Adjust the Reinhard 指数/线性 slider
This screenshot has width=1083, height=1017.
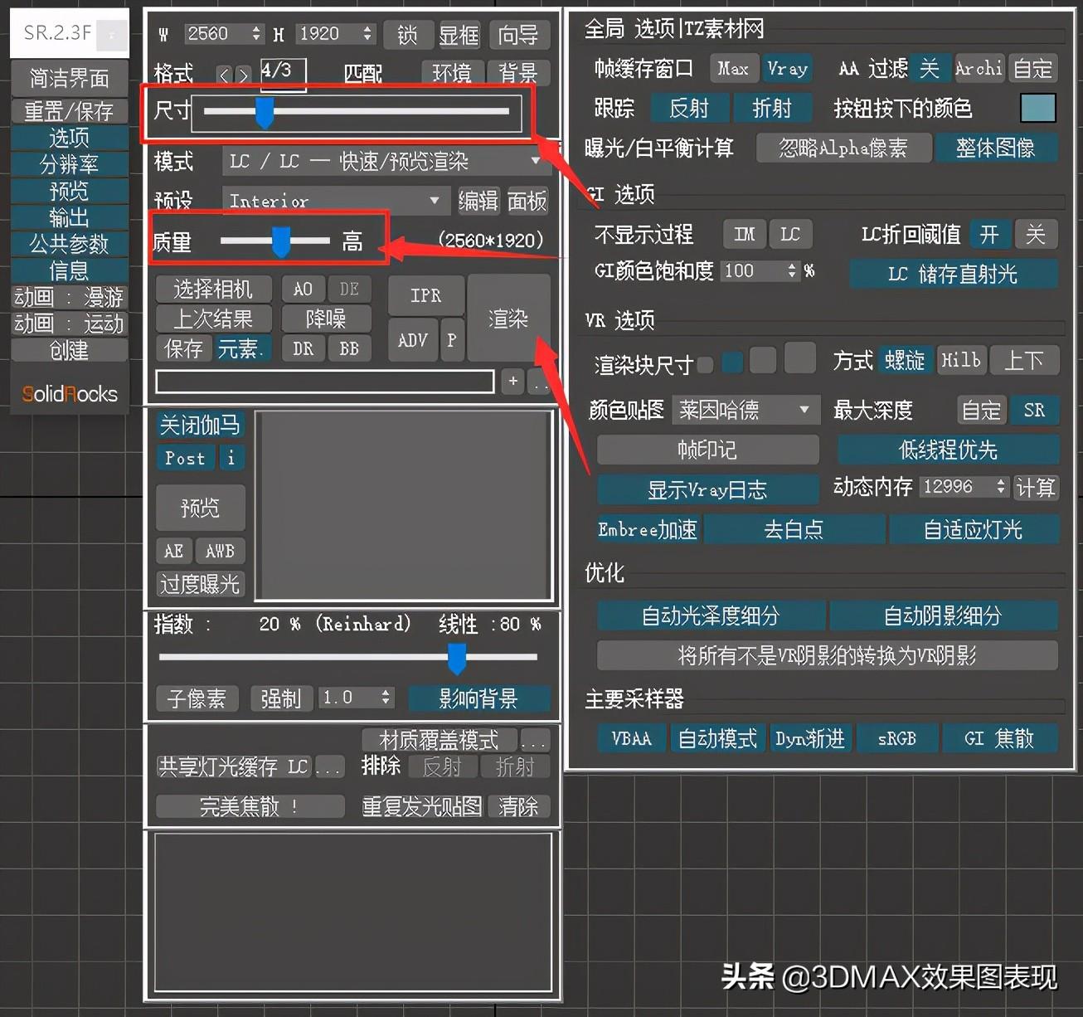coord(347,658)
